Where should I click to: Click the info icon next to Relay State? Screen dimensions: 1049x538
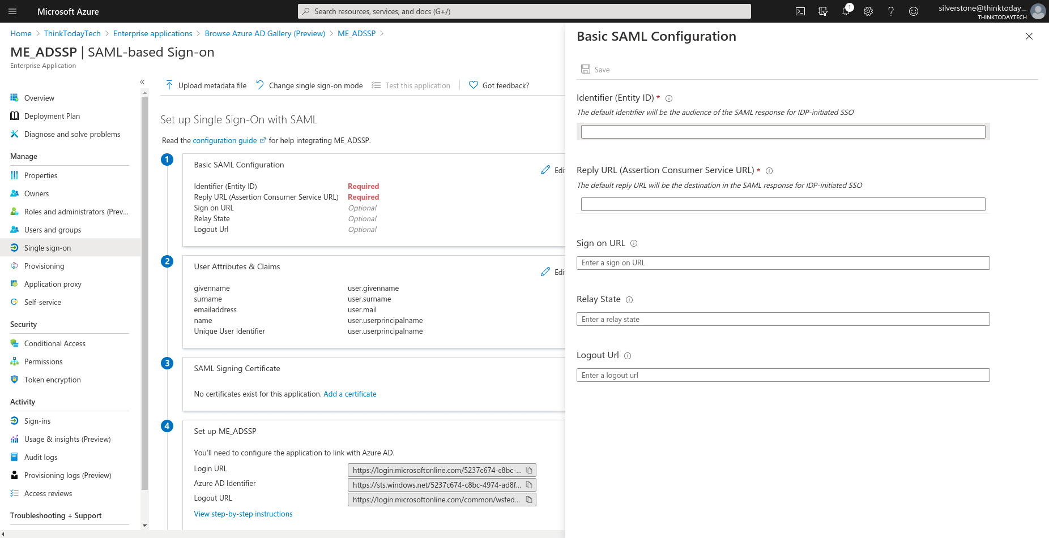(x=629, y=300)
